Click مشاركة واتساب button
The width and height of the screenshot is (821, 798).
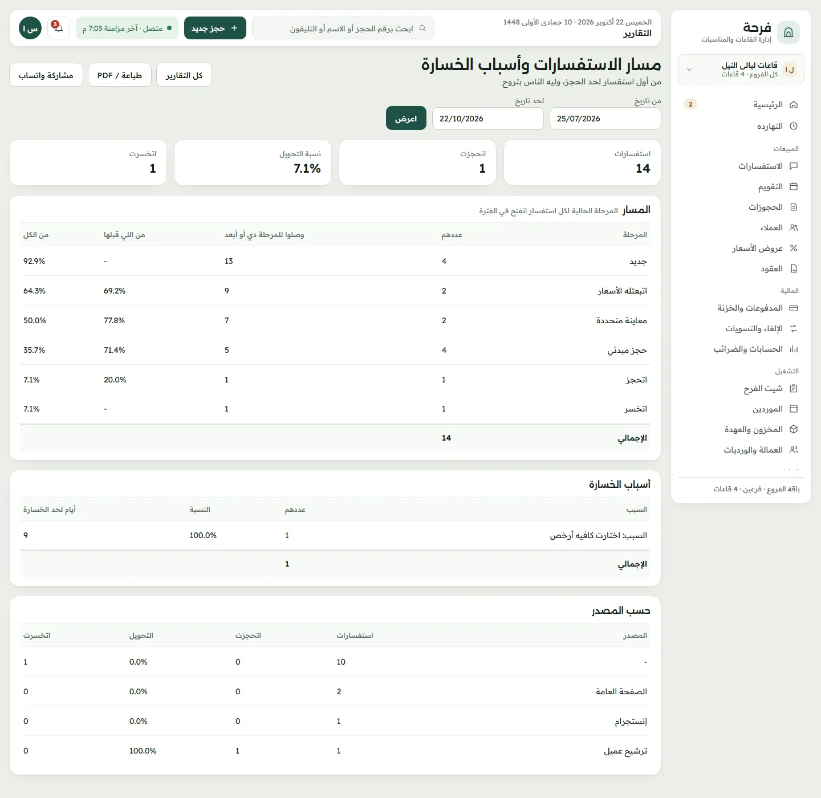46,75
